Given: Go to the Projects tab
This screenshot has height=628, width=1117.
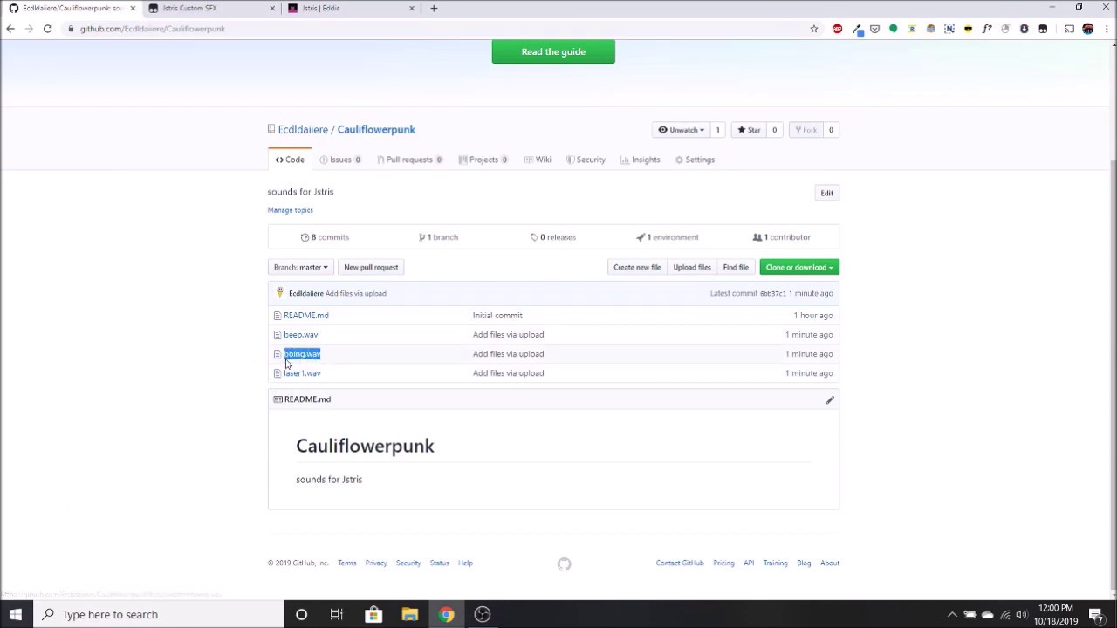Looking at the screenshot, I should [x=483, y=160].
